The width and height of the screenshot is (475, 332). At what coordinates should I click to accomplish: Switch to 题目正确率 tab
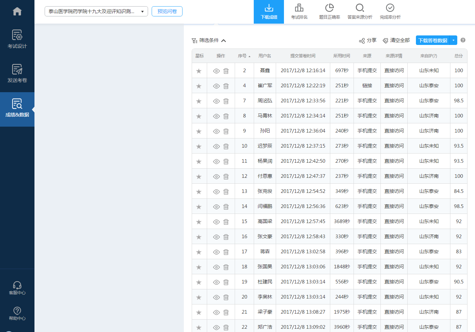(x=329, y=12)
